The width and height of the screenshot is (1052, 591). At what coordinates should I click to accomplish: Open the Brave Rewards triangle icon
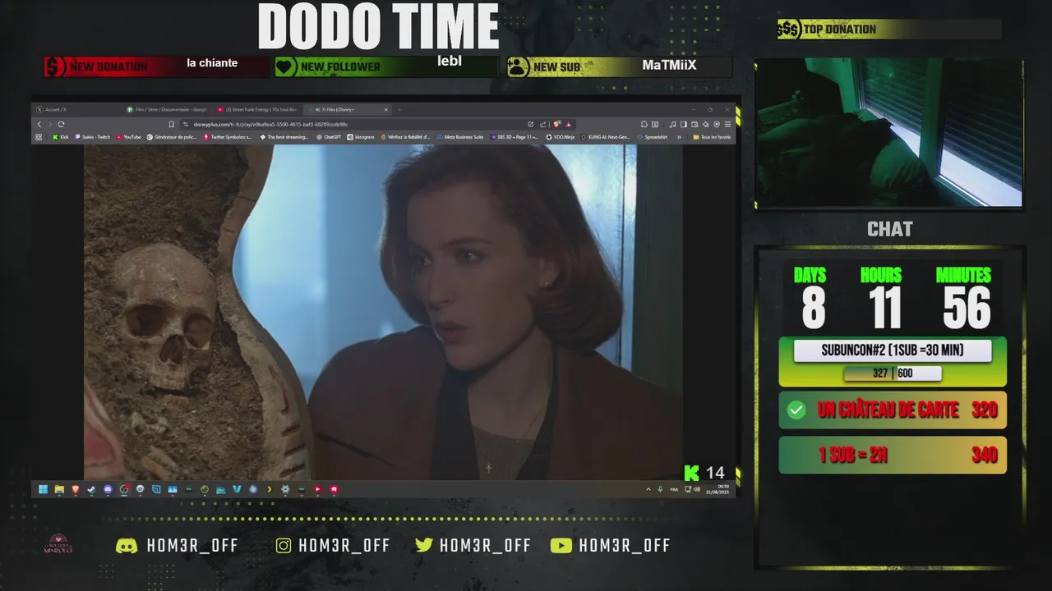[568, 124]
